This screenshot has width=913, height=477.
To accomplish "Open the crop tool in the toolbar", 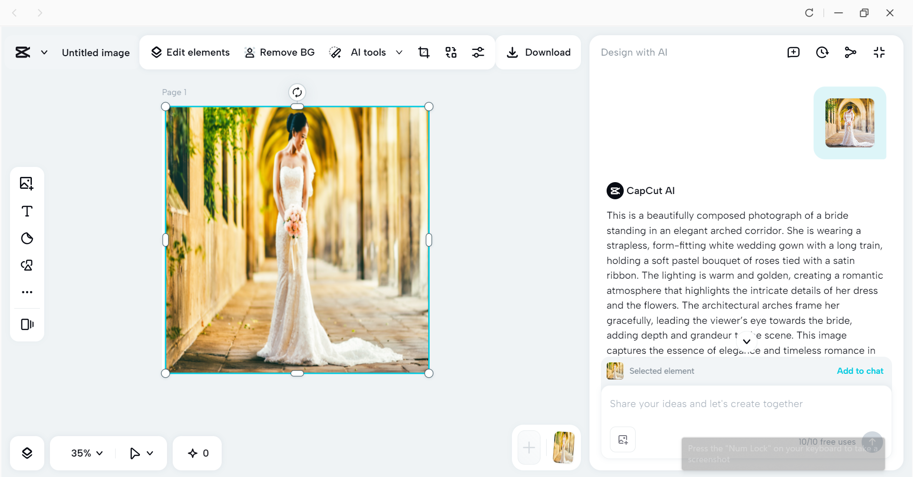I will pyautogui.click(x=423, y=52).
